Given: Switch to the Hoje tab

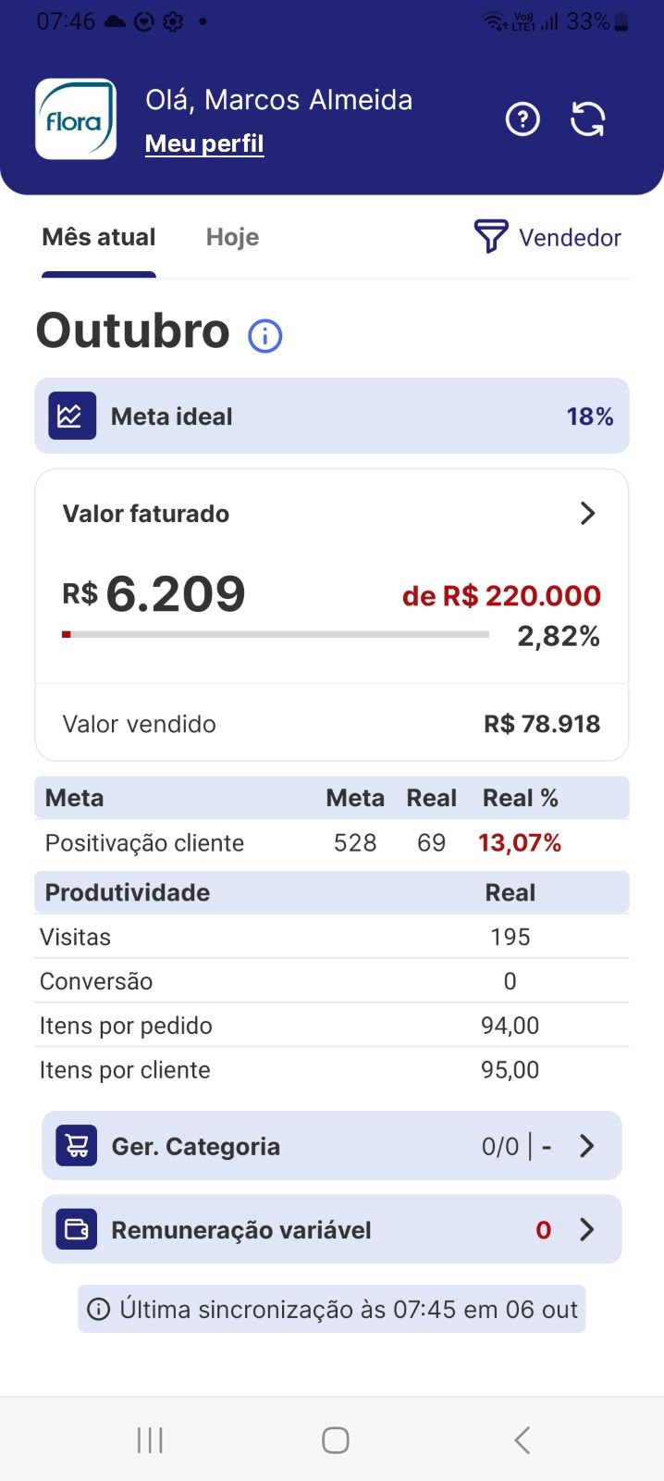Looking at the screenshot, I should coord(232,238).
